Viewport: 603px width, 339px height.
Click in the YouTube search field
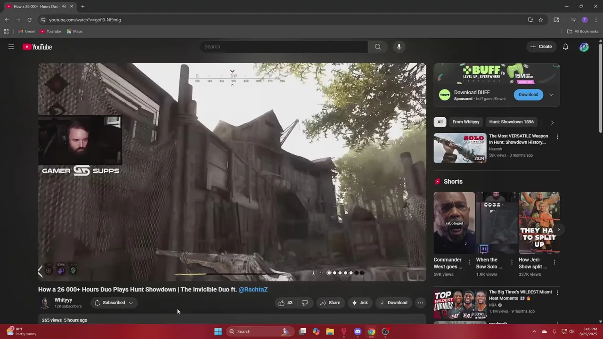(284, 47)
